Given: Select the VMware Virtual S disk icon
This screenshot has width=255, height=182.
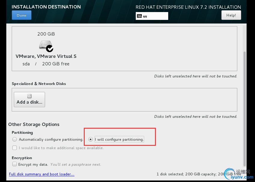Looking at the screenshot, I should (46, 46).
